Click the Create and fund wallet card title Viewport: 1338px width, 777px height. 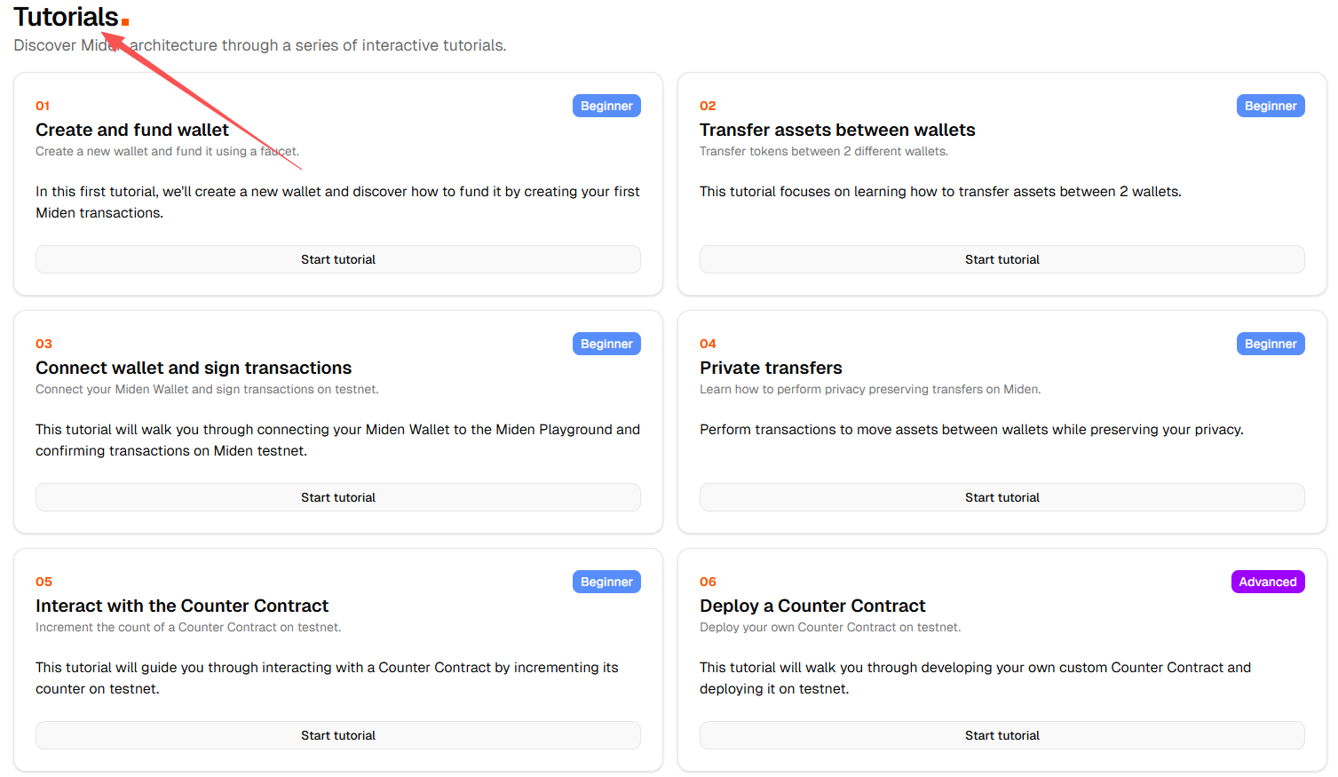(131, 130)
